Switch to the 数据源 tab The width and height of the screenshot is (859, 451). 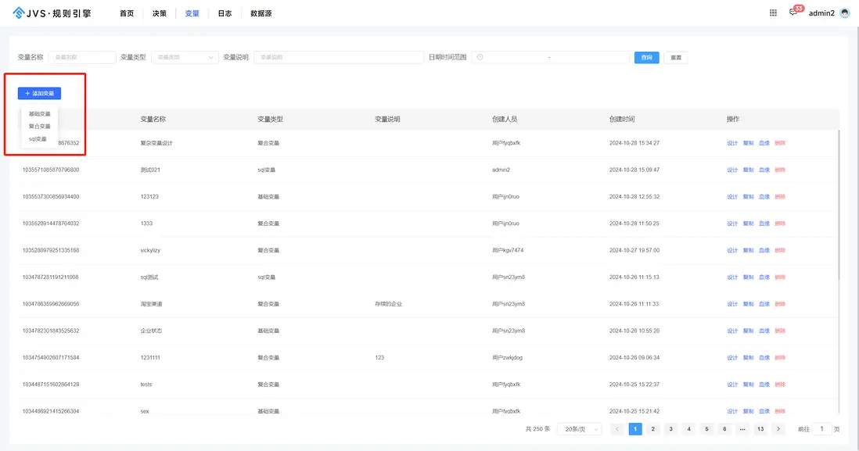pyautogui.click(x=261, y=13)
